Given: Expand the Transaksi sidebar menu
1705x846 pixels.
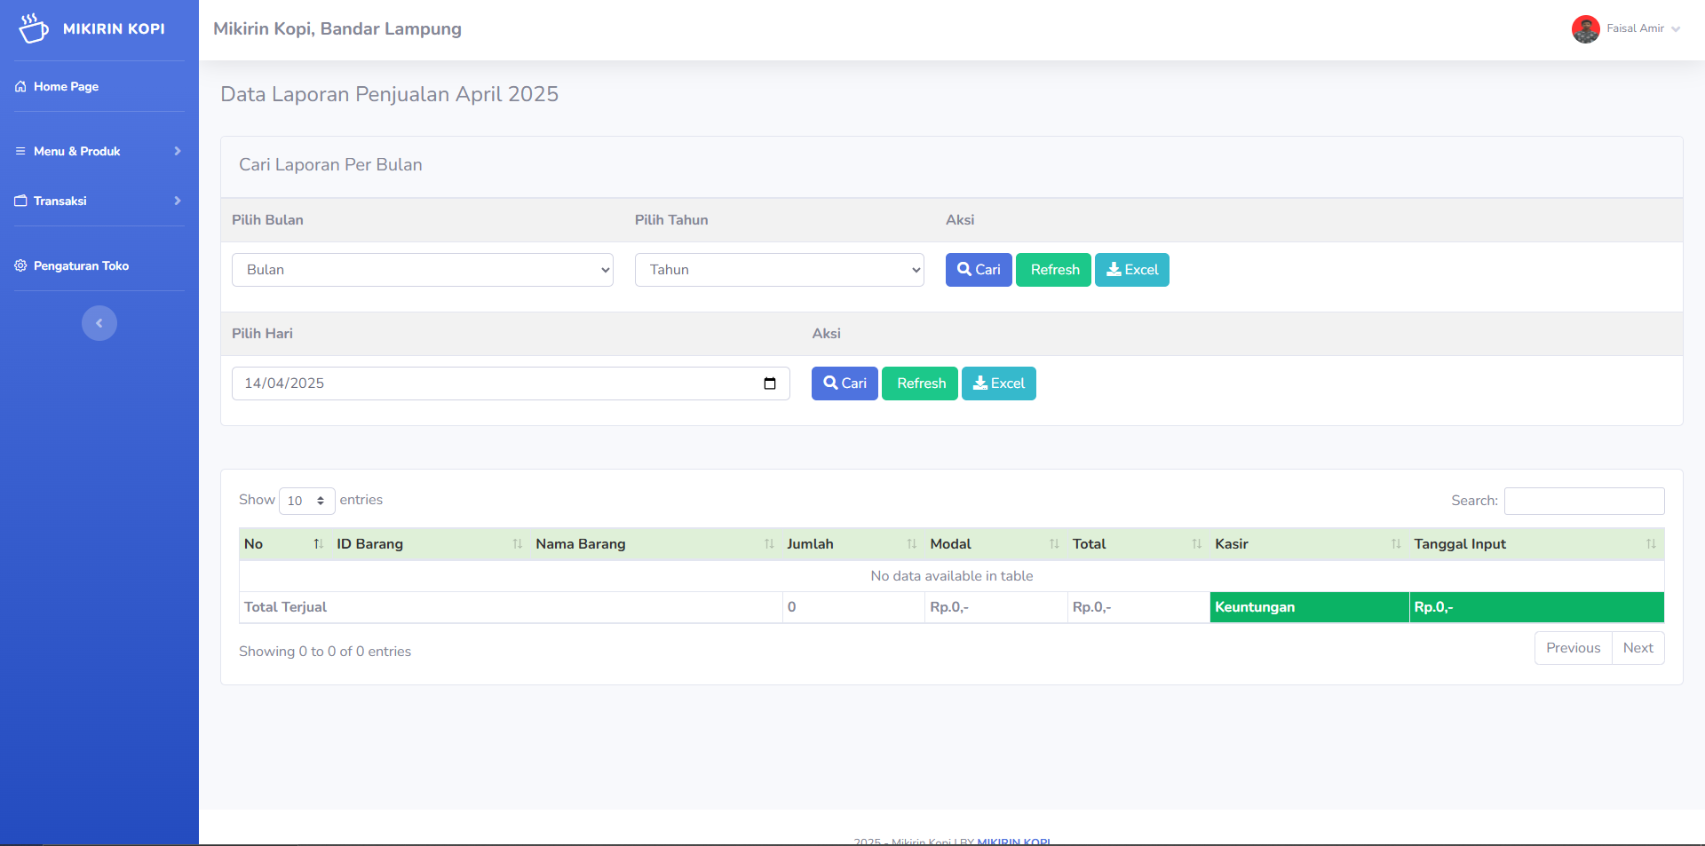Looking at the screenshot, I should 99,201.
